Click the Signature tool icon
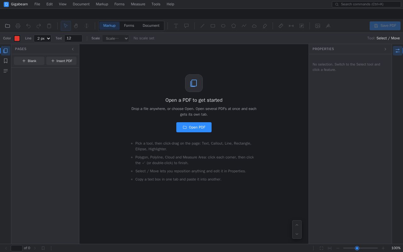403x252 pixels. pos(328,26)
